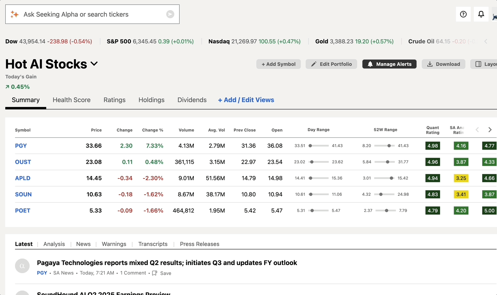Click the Dow index ticker

pos(49,41)
